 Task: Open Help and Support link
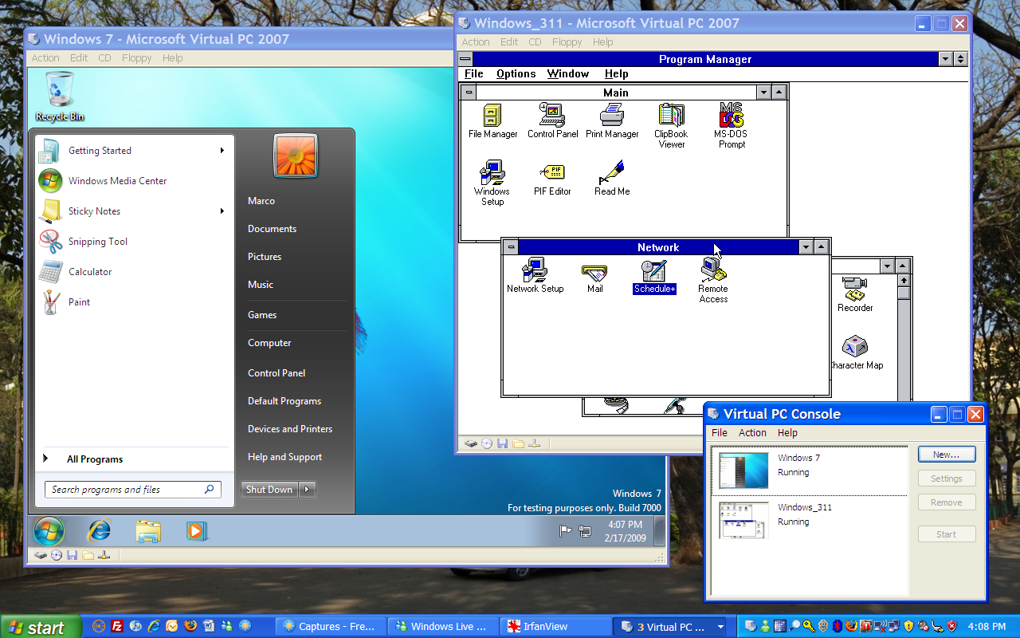[285, 457]
